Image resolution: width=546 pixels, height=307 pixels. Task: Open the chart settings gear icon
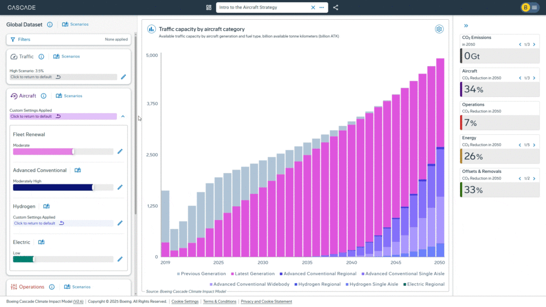coord(439,29)
